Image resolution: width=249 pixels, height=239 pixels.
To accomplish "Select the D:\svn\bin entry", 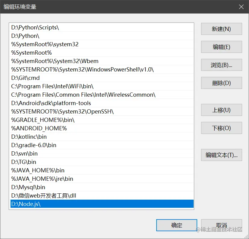I will coord(102,153).
